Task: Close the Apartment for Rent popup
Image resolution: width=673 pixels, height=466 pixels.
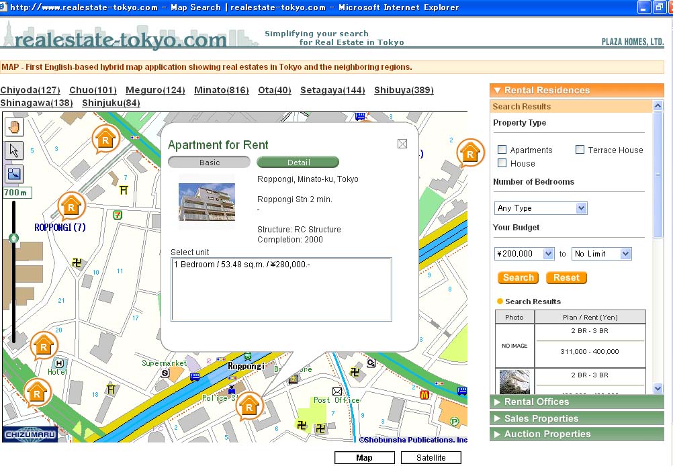Action: point(402,144)
